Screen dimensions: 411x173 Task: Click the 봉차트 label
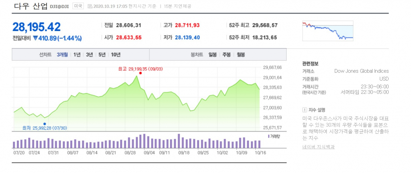(x=197, y=55)
